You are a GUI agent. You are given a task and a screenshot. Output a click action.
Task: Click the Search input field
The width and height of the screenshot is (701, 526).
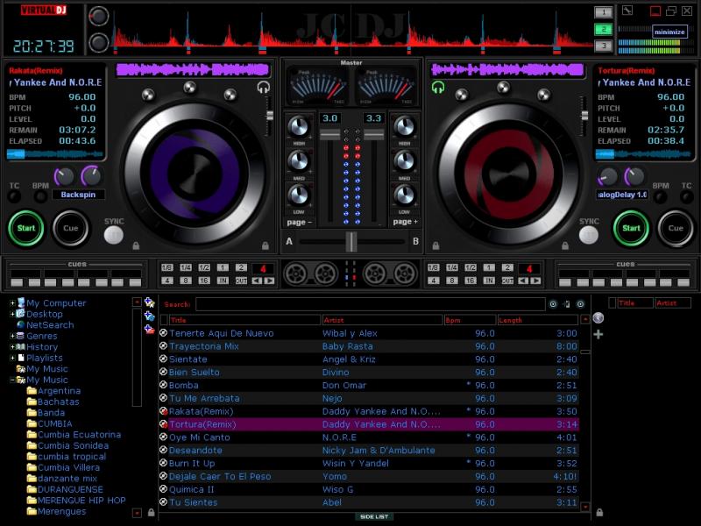click(370, 304)
